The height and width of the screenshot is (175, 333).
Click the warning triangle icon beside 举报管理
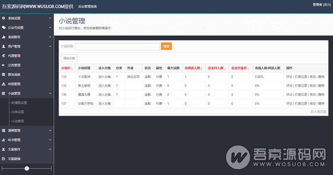pos(4,84)
